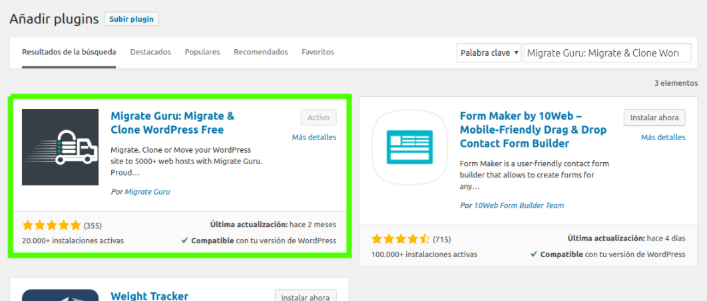Image resolution: width=707 pixels, height=301 pixels.
Task: Open the Form Maker by 10Web title link
Action: (533, 130)
